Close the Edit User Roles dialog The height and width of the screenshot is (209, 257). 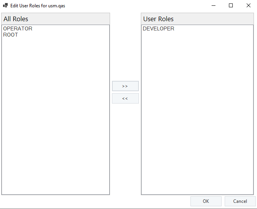[x=248, y=6]
